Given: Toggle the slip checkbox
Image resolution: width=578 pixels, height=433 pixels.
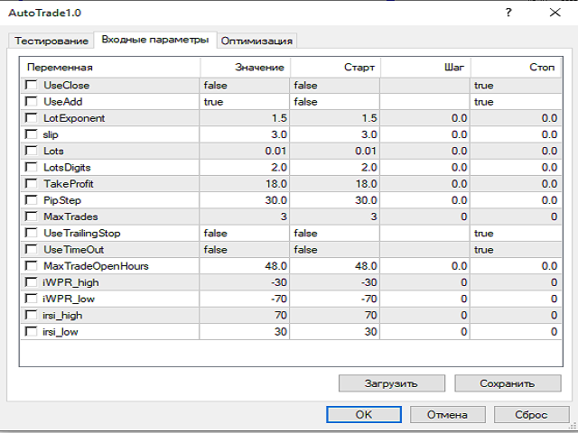Looking at the screenshot, I should coord(32,134).
